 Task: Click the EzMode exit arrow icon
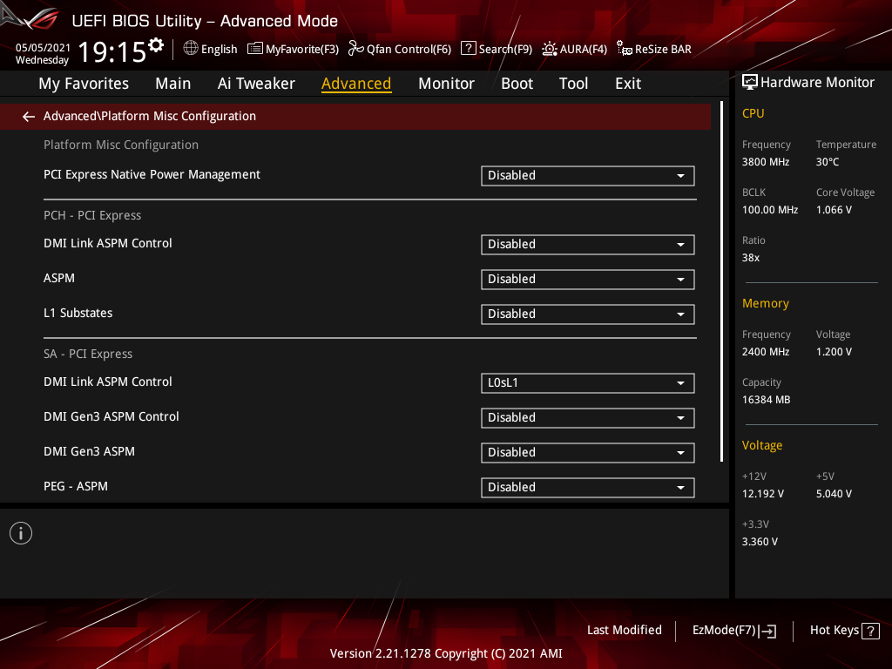tap(767, 631)
